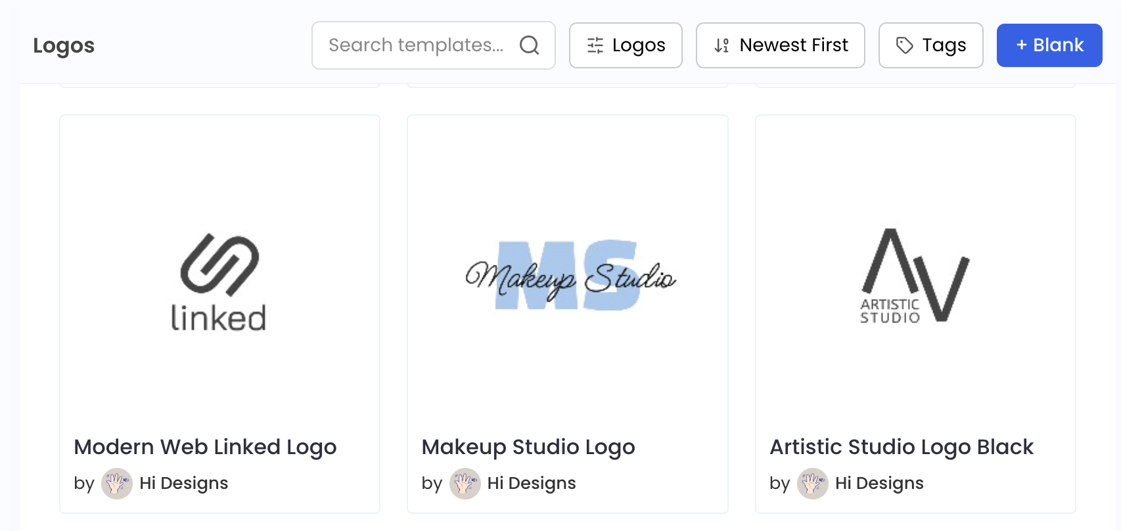The height and width of the screenshot is (531, 1121).
Task: Click Hi Designs avatar under Linked Logo
Action: (117, 484)
